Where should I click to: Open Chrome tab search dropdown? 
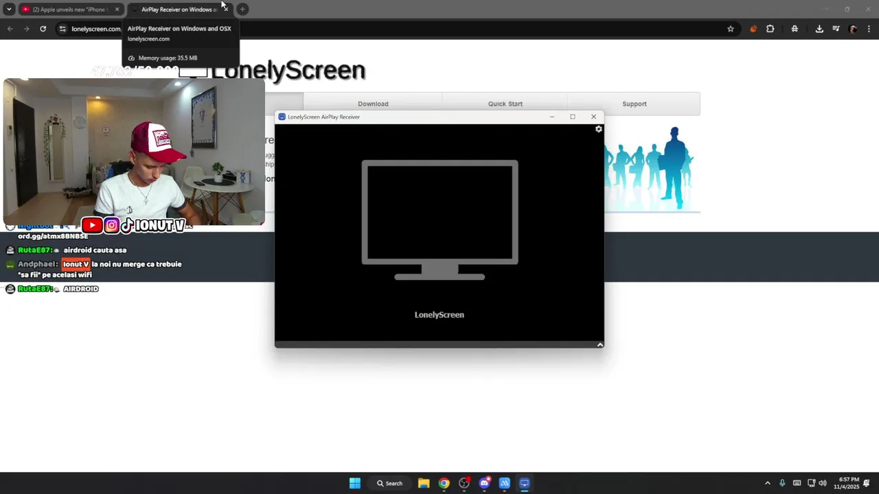pyautogui.click(x=9, y=9)
